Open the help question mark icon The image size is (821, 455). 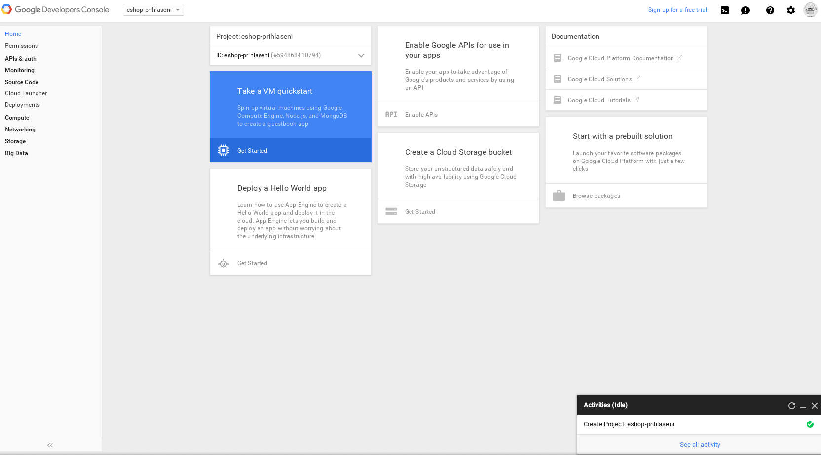pos(770,10)
